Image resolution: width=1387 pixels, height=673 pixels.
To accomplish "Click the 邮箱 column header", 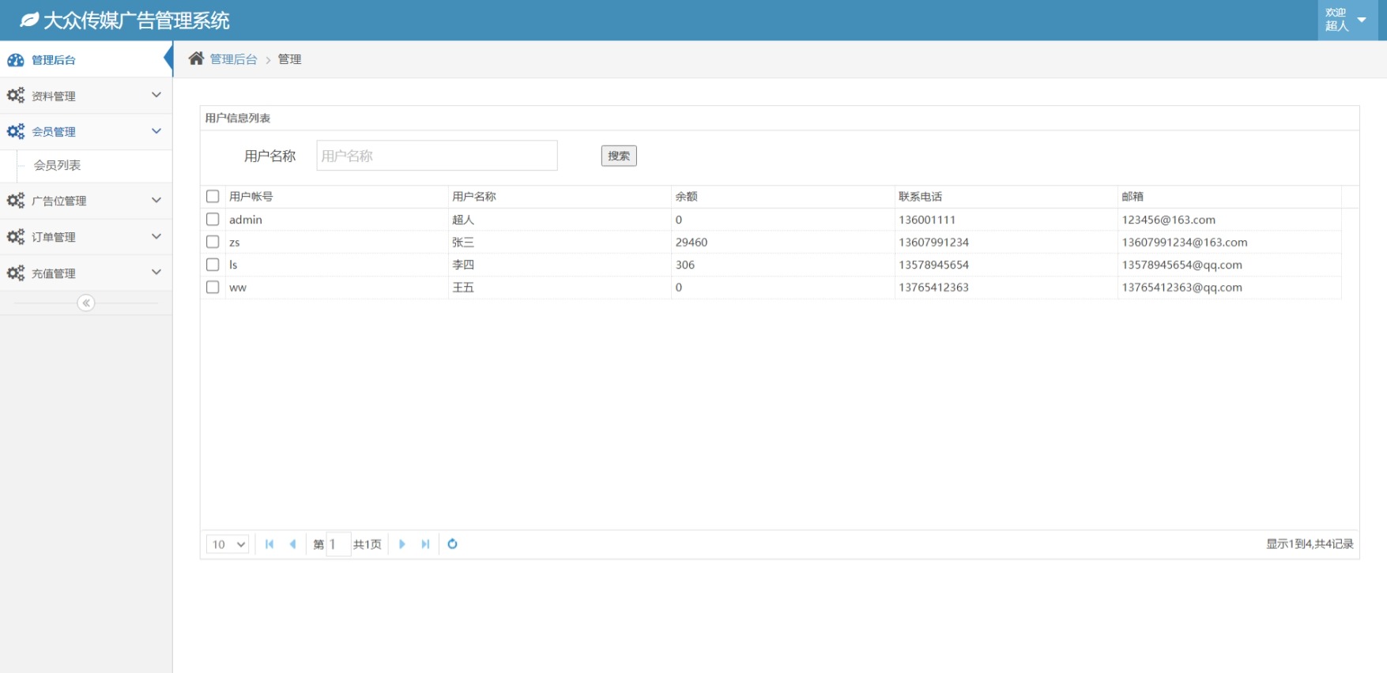I will coord(1230,197).
